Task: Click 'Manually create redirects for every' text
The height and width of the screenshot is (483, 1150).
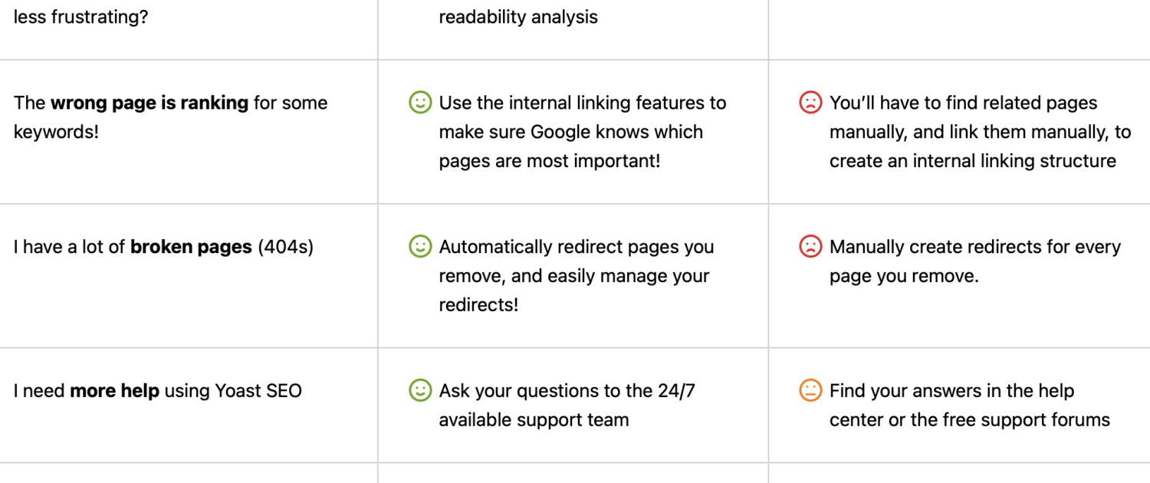Action: 975,248
